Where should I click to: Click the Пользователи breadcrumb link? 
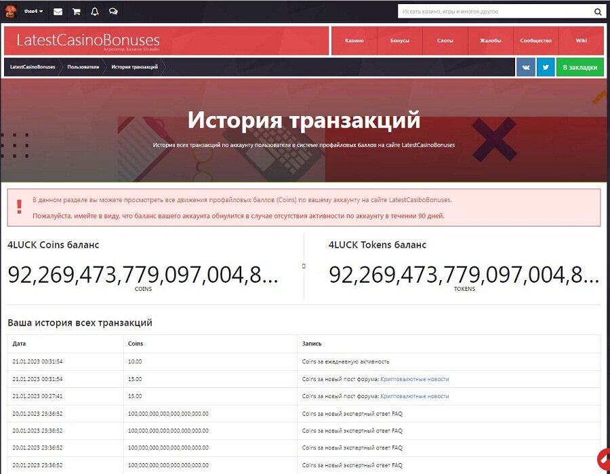click(83, 67)
